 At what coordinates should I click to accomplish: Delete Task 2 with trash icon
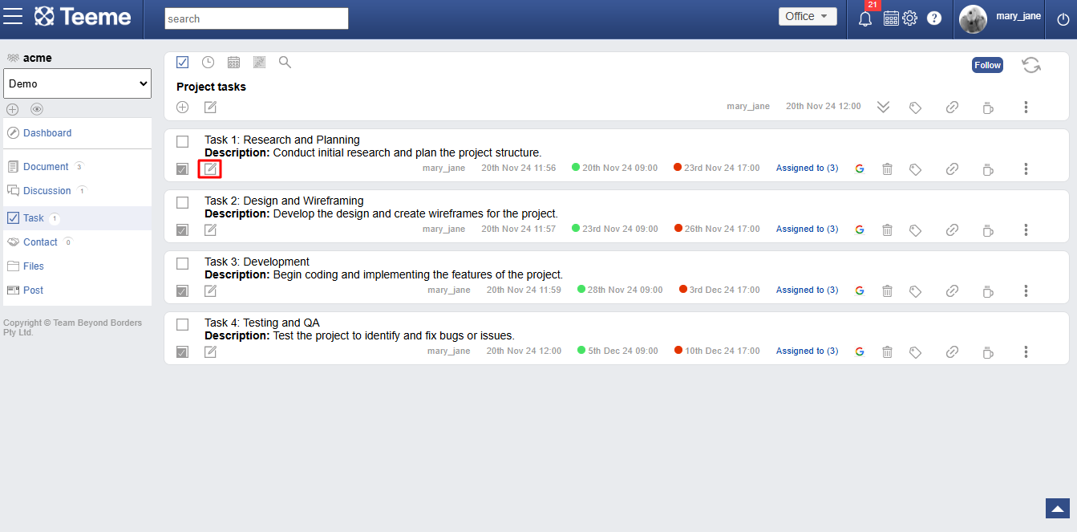click(x=887, y=230)
